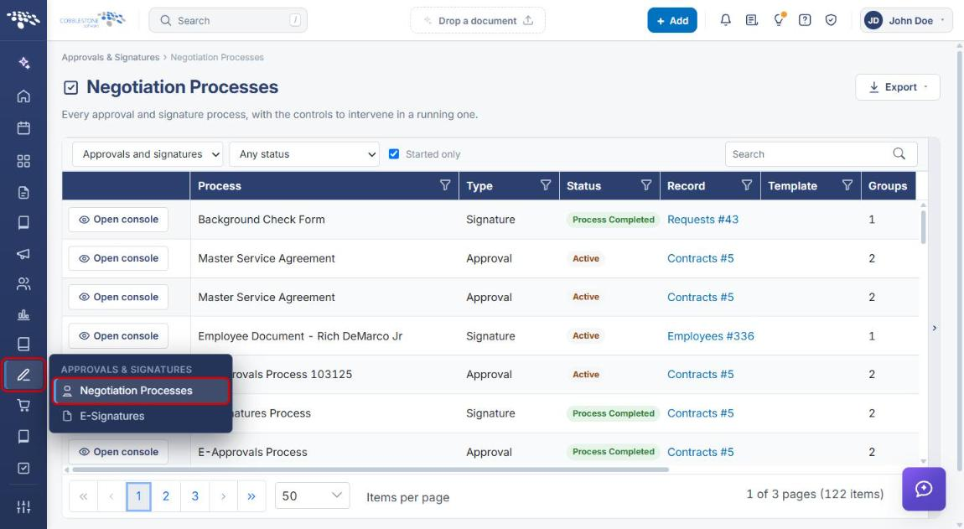964x529 pixels.
Task: Click the Groups column header
Action: coord(887,186)
